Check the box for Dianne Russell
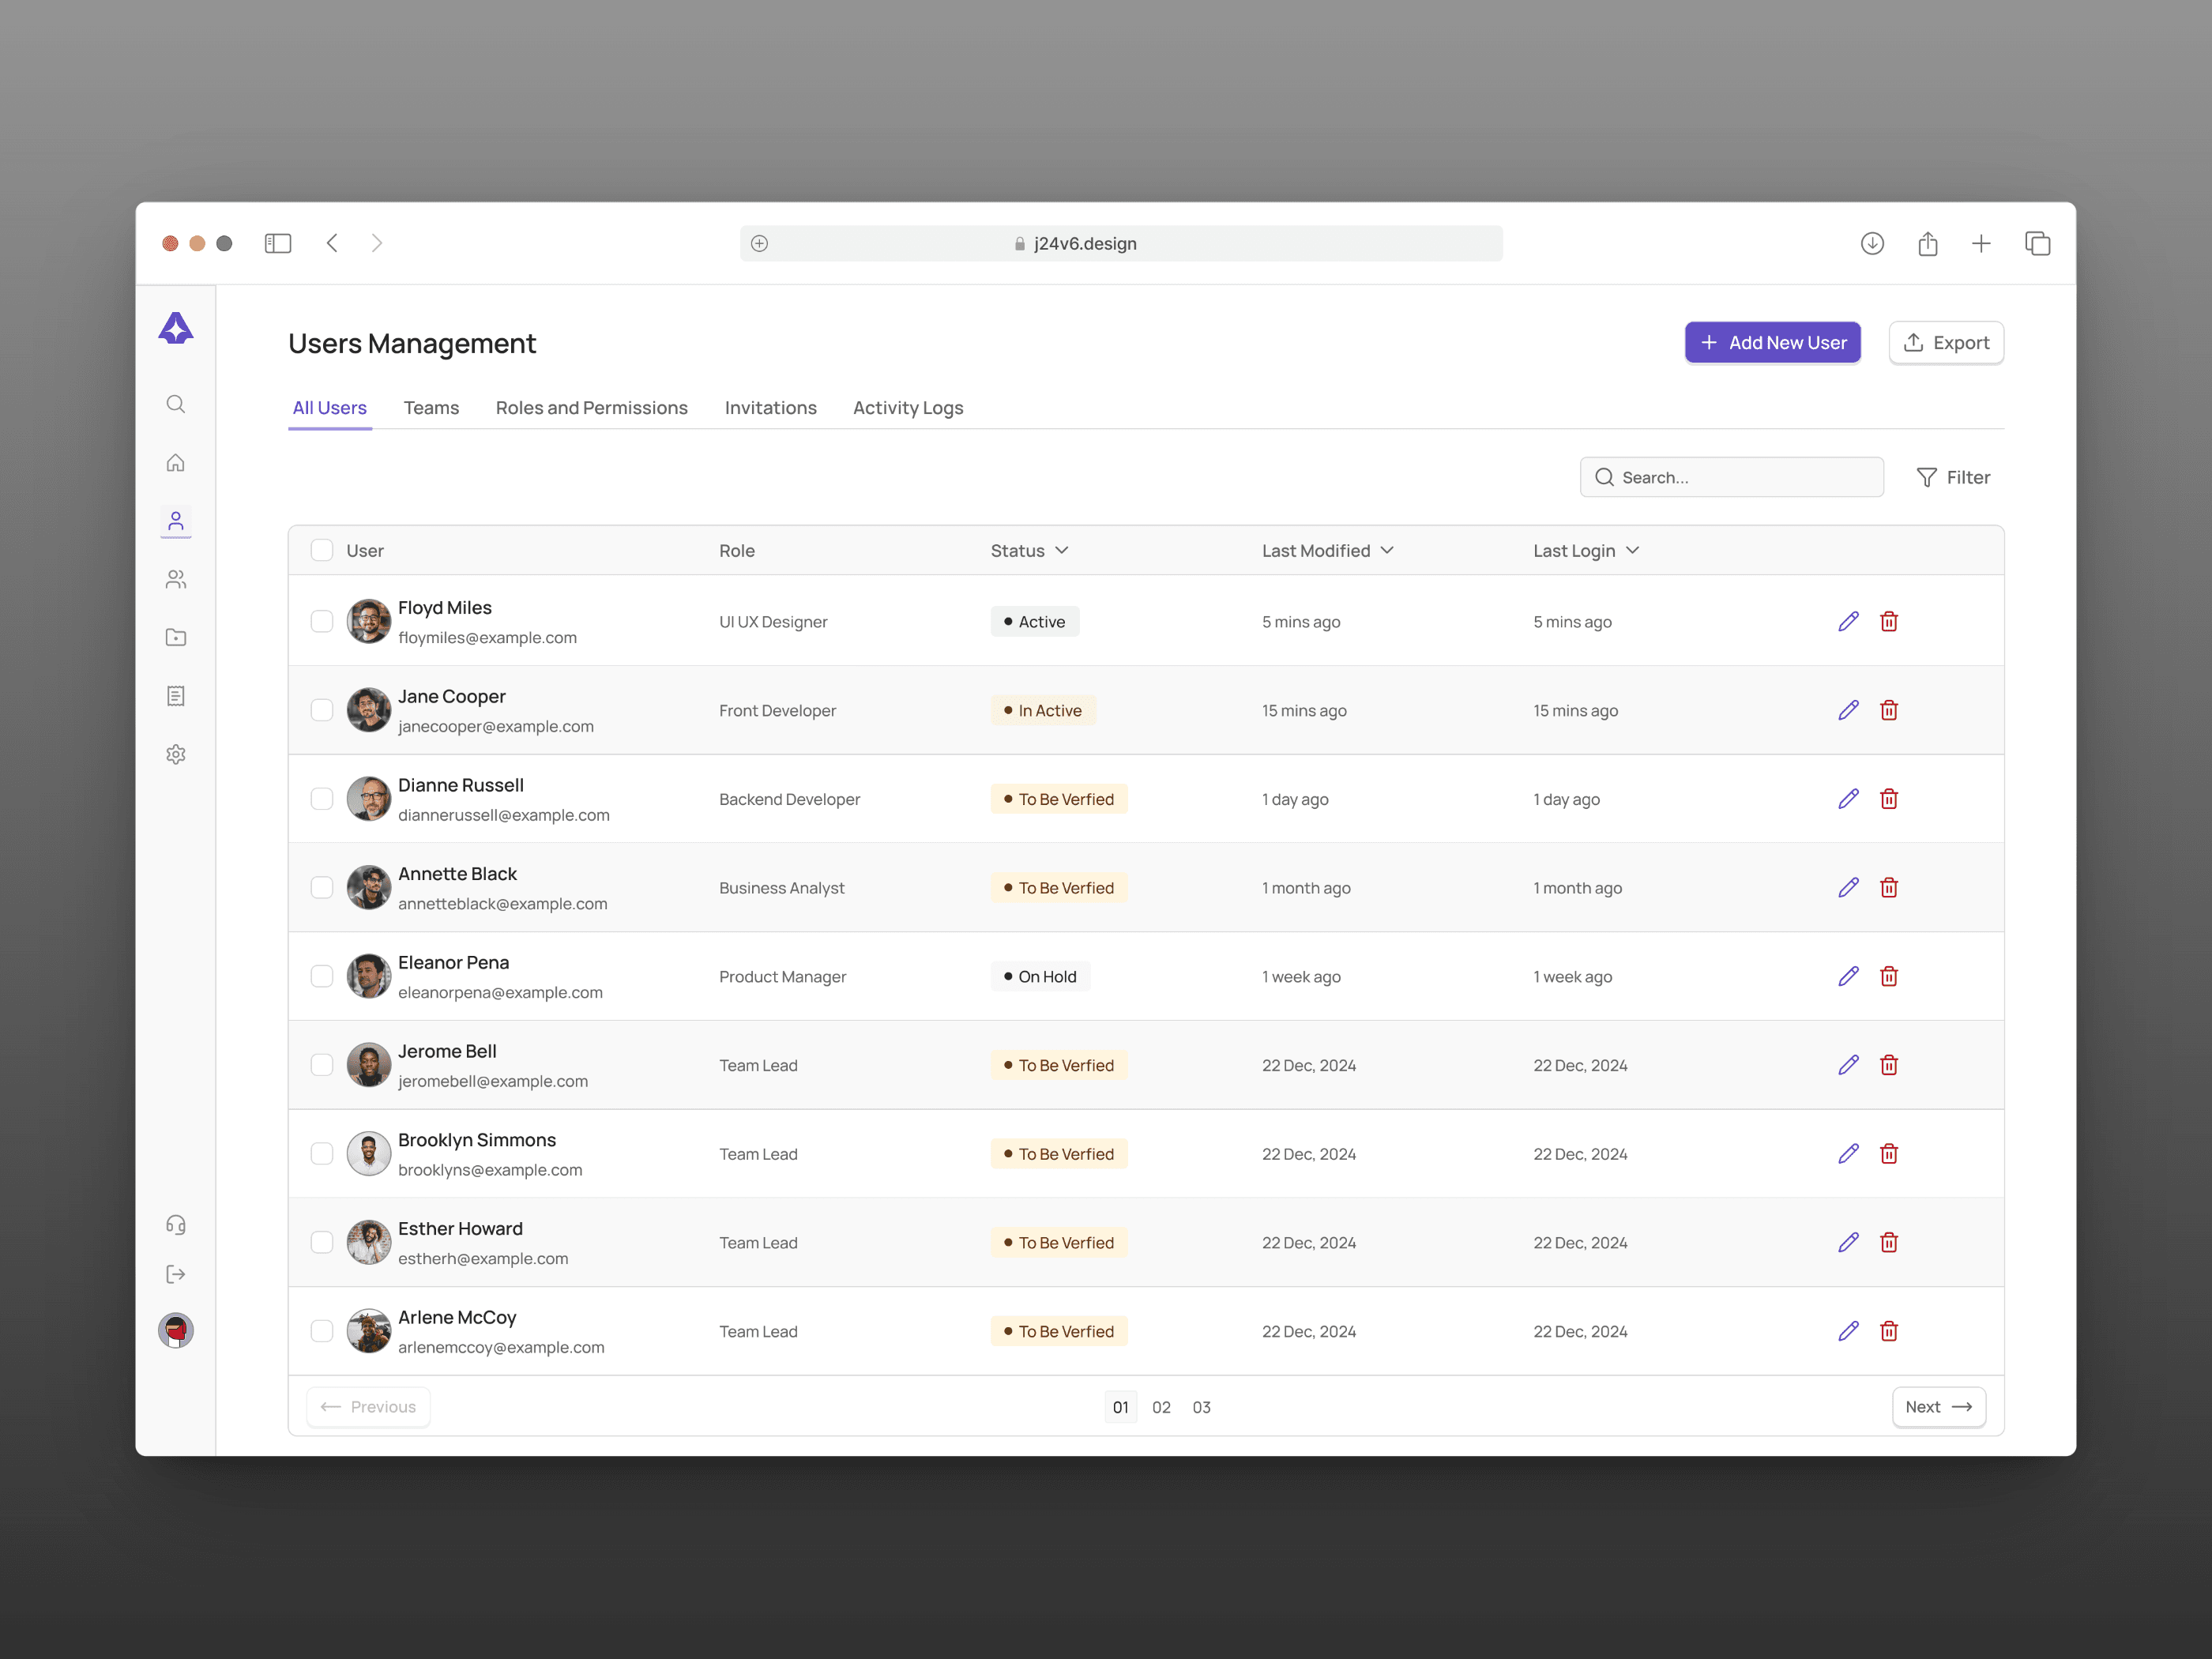 [x=321, y=798]
